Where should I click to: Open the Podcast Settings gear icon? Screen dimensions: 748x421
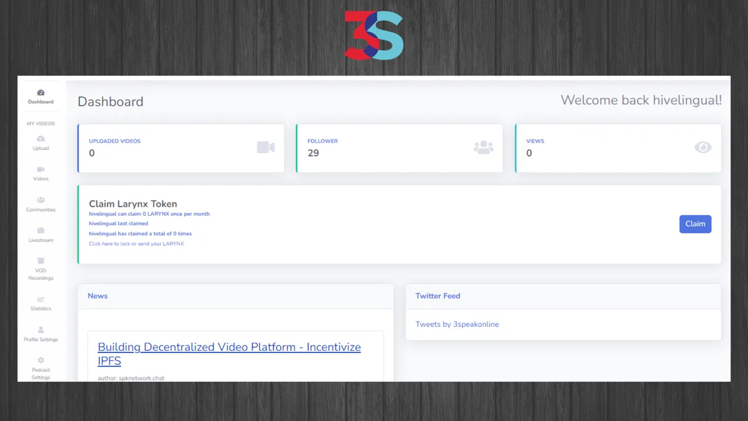tap(41, 360)
